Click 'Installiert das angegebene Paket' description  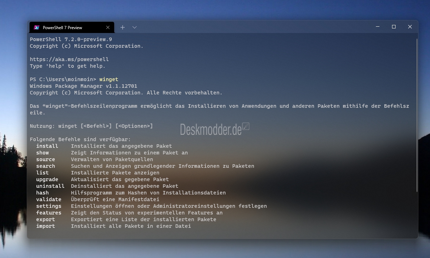coord(122,146)
